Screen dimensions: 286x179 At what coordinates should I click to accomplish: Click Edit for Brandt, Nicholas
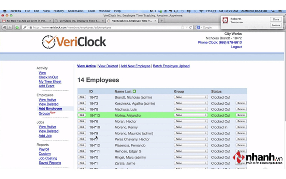coord(82,97)
